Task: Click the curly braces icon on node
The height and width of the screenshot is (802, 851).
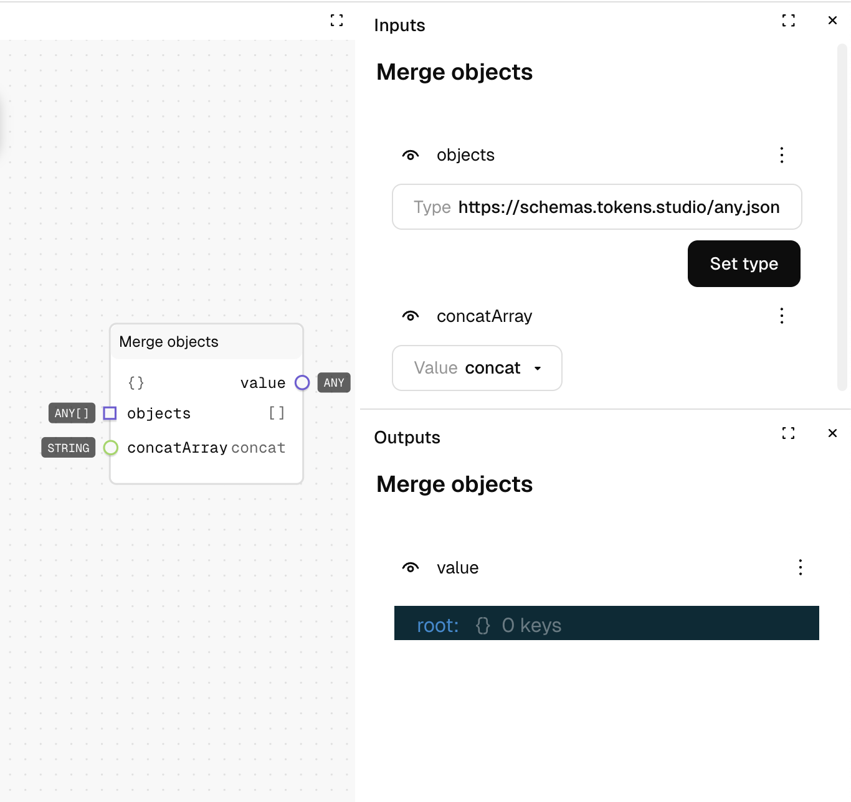Action: coord(136,383)
